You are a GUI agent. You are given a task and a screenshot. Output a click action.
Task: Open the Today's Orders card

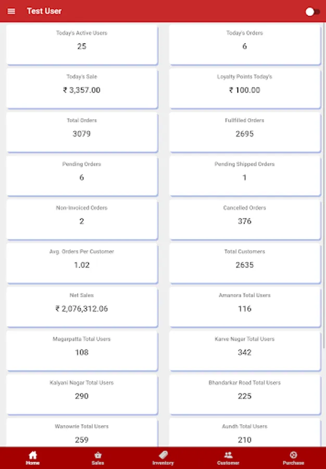point(244,45)
